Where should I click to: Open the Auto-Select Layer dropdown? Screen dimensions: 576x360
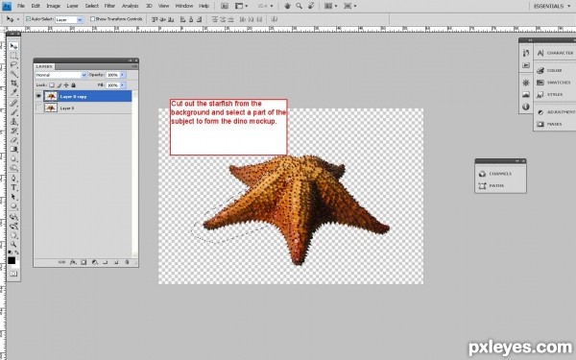(69, 19)
